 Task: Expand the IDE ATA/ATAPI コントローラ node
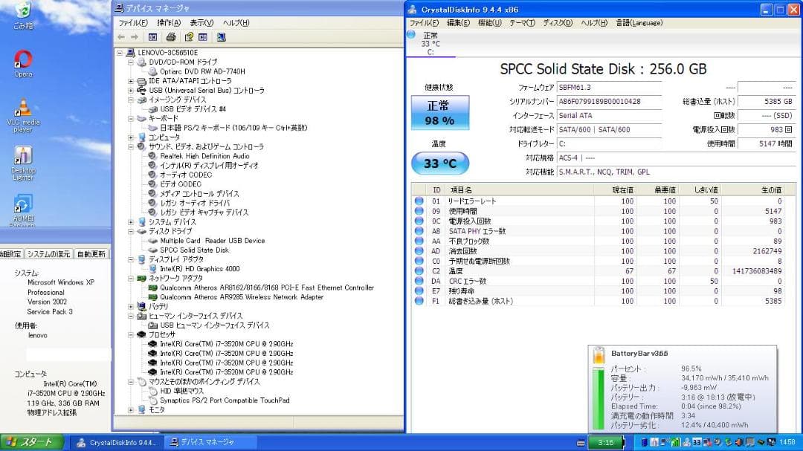click(x=131, y=81)
